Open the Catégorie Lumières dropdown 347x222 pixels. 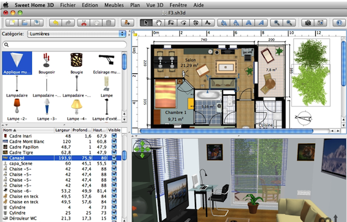pyautogui.click(x=76, y=34)
